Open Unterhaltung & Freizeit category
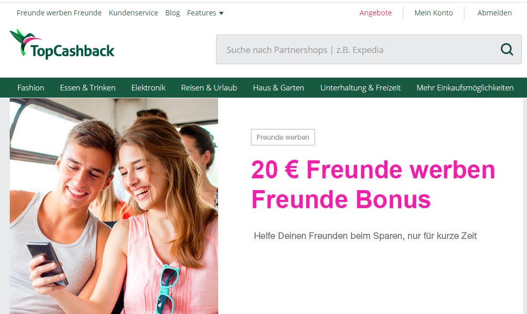This screenshot has height=314, width=527. click(360, 88)
